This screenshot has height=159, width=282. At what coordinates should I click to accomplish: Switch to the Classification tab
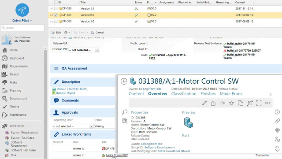pos(184,94)
